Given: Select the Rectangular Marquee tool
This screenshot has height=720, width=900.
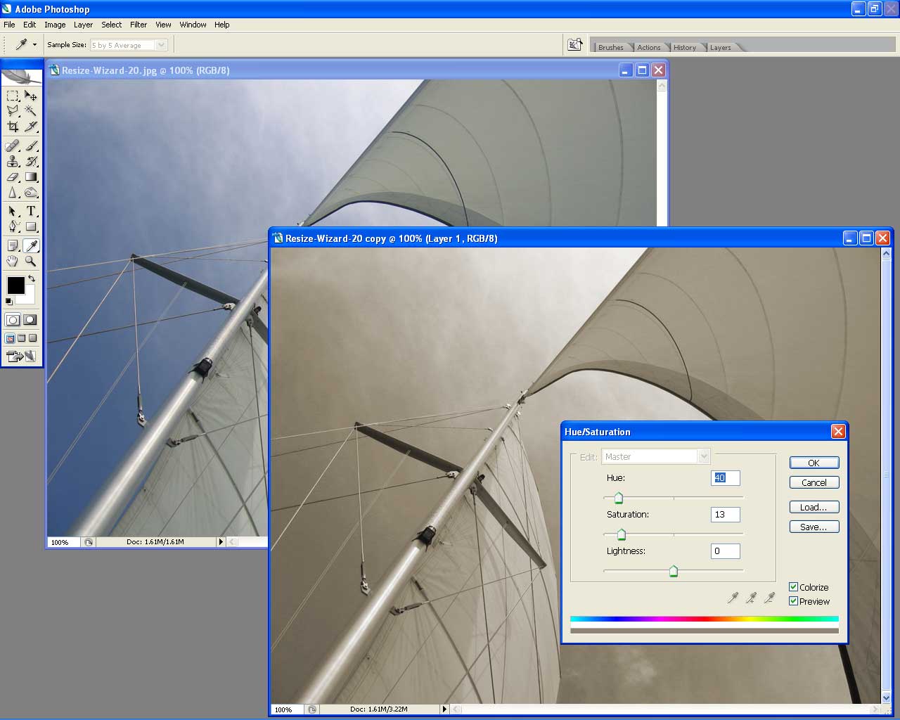Looking at the screenshot, I should tap(13, 96).
